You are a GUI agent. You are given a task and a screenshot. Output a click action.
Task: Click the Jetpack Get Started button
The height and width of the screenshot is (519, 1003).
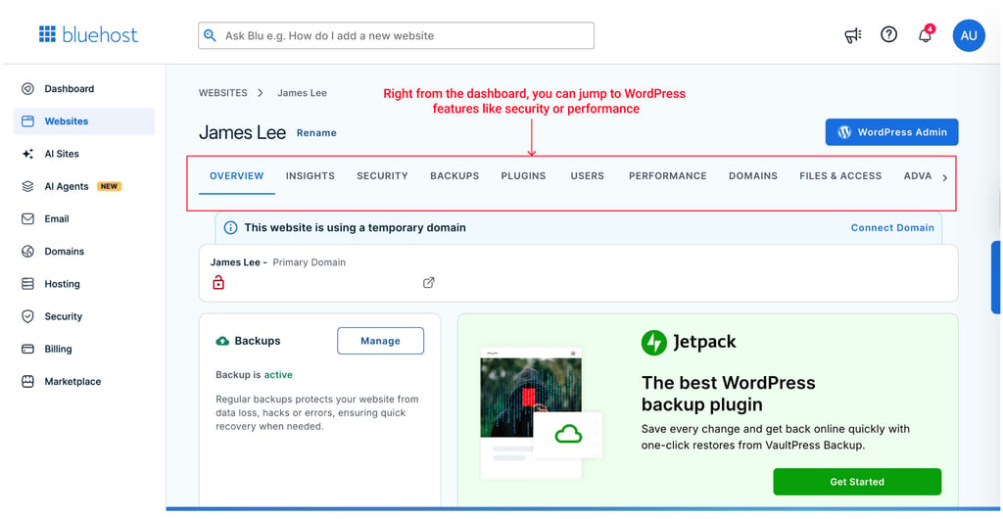coord(857,482)
